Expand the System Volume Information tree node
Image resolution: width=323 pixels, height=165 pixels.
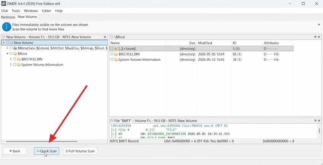(11, 65)
